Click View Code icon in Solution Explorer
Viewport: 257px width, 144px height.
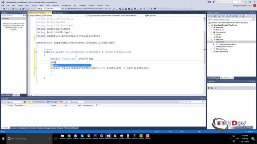pyautogui.click(x=240, y=16)
